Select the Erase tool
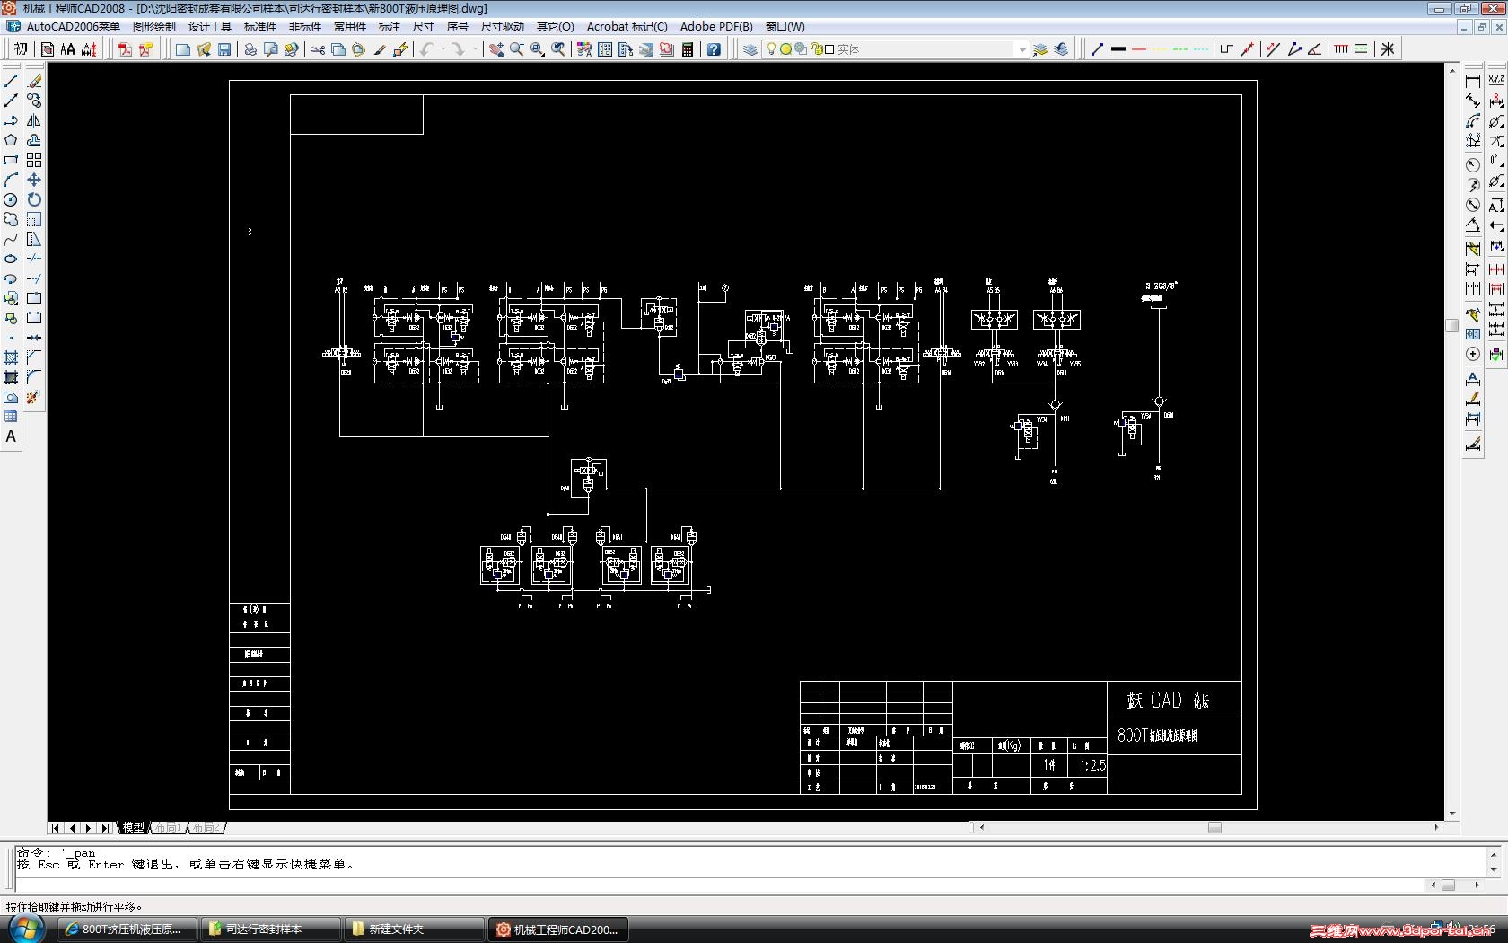The image size is (1508, 943). (34, 81)
